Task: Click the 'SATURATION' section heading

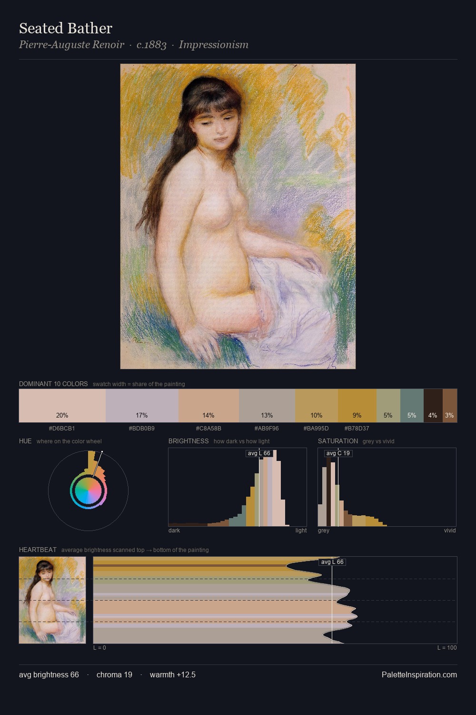Action: point(338,441)
